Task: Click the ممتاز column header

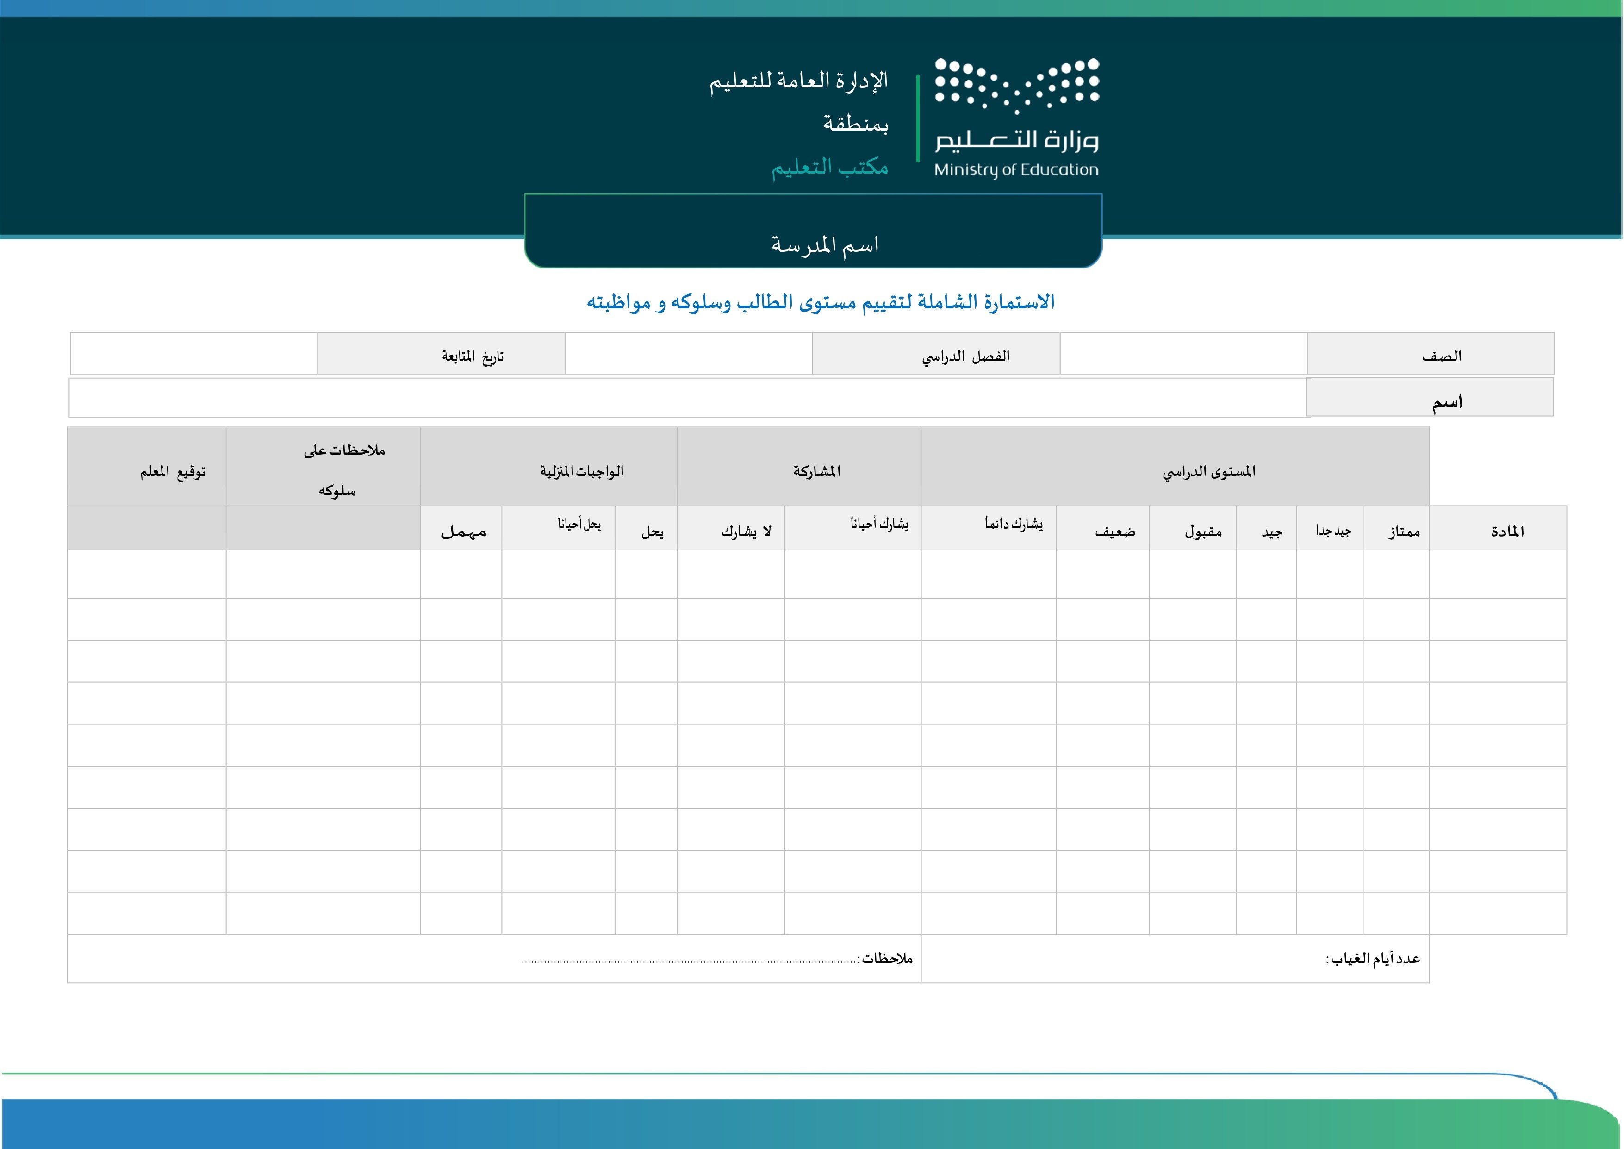Action: click(x=1403, y=531)
